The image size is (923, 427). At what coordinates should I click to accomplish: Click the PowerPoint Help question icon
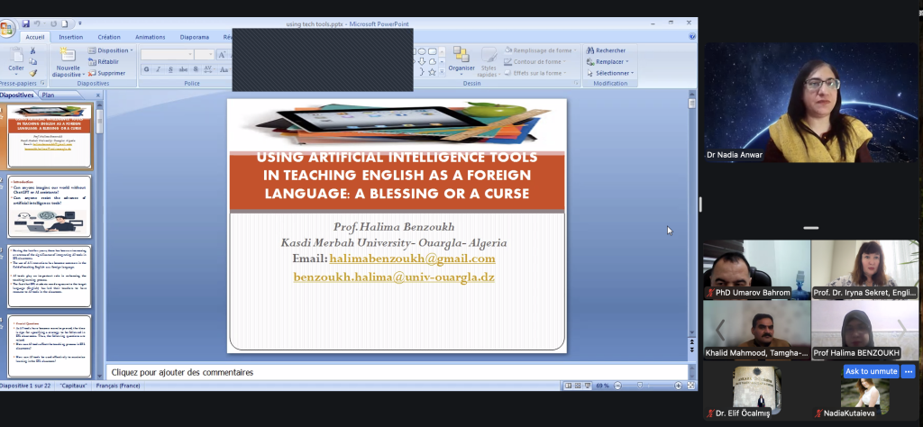point(692,36)
